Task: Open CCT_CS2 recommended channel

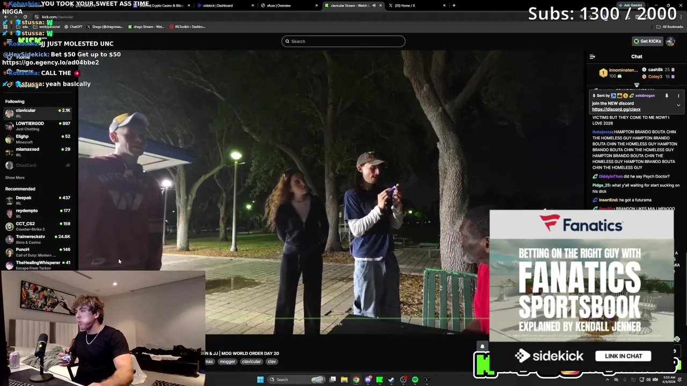Action: 38,226
